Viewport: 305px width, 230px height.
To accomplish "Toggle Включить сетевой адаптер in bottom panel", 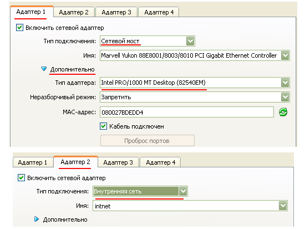I will pyautogui.click(x=21, y=178).
